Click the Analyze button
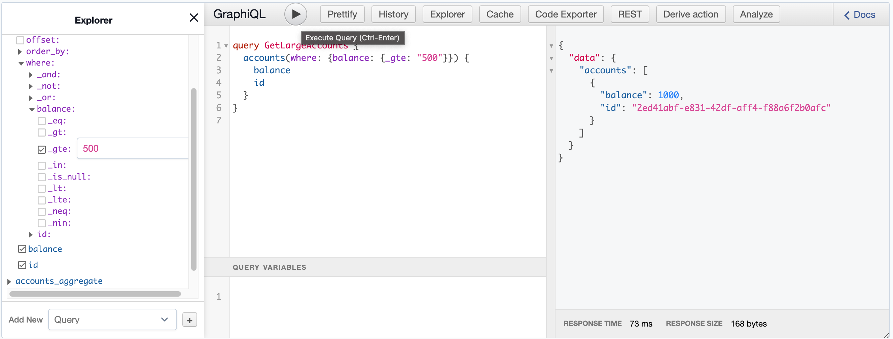This screenshot has width=893, height=339. tap(756, 14)
